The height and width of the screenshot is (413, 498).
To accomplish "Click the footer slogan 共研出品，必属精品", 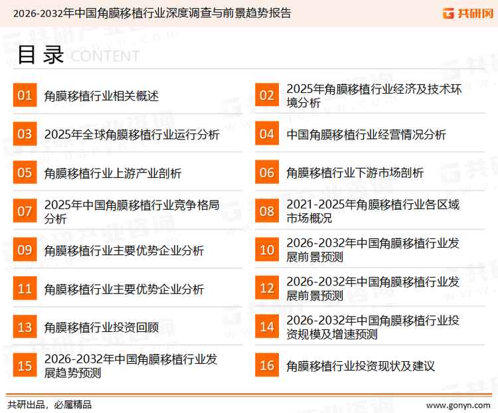I will (x=50, y=405).
